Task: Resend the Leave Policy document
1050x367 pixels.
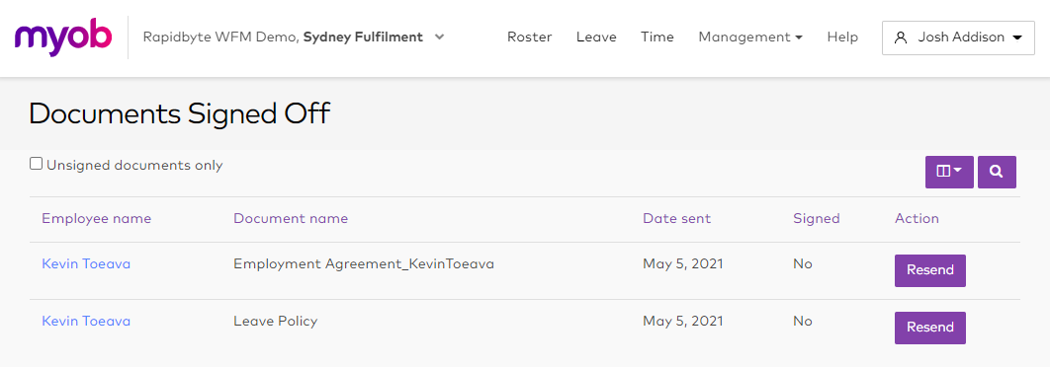Action: [x=930, y=328]
